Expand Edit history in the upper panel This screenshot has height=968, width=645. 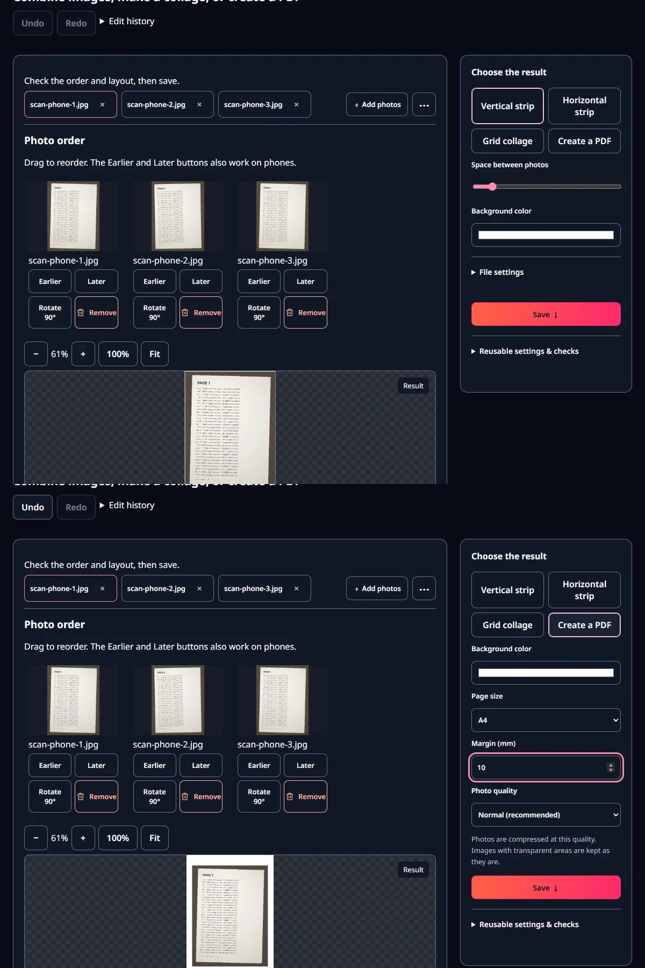pyautogui.click(x=127, y=21)
